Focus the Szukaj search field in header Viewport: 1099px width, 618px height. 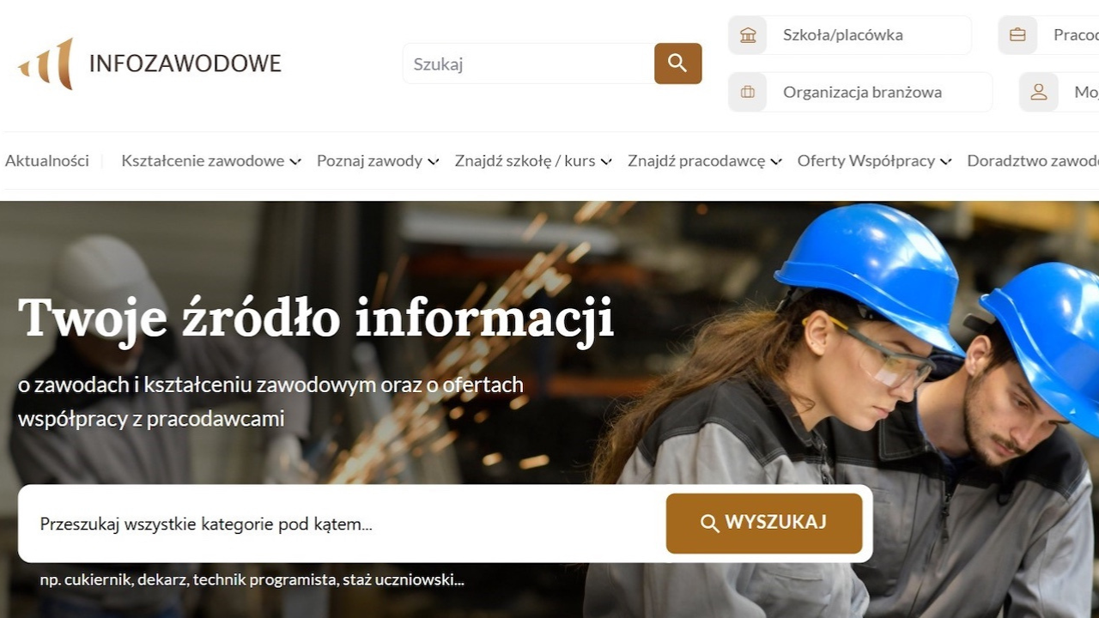[x=528, y=64]
